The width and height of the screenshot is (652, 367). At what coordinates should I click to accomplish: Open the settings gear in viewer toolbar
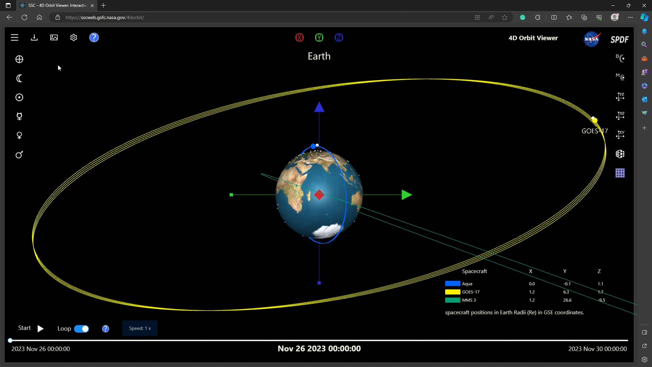pos(74,38)
